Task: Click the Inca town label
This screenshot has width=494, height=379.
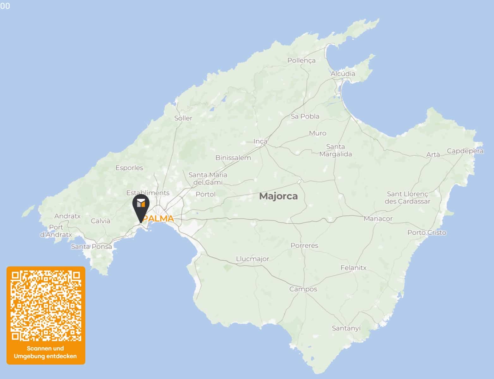Action: (x=260, y=141)
